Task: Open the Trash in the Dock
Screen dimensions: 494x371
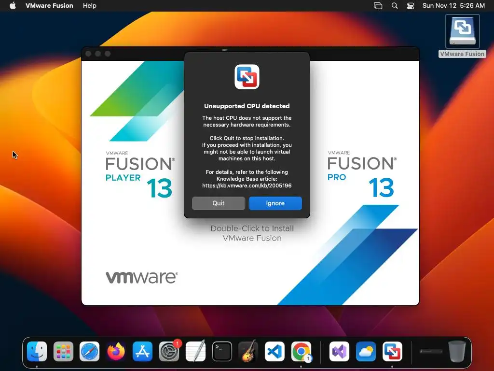Action: pyautogui.click(x=457, y=351)
